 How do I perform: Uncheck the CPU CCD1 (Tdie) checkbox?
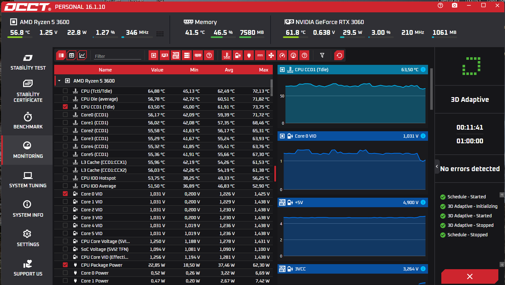click(65, 107)
